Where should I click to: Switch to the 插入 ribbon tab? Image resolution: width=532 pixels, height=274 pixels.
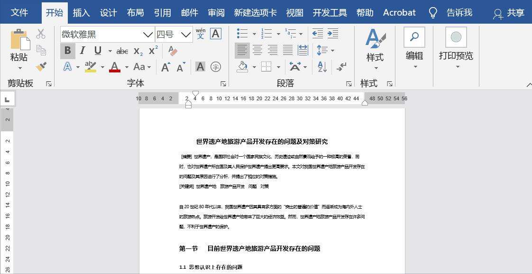81,12
